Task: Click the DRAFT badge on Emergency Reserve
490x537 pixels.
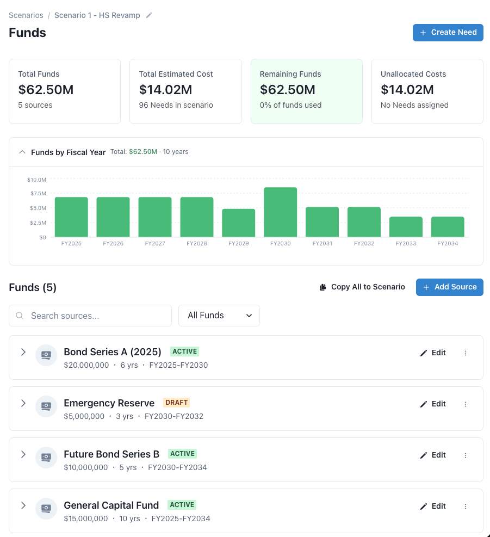Action: point(177,403)
